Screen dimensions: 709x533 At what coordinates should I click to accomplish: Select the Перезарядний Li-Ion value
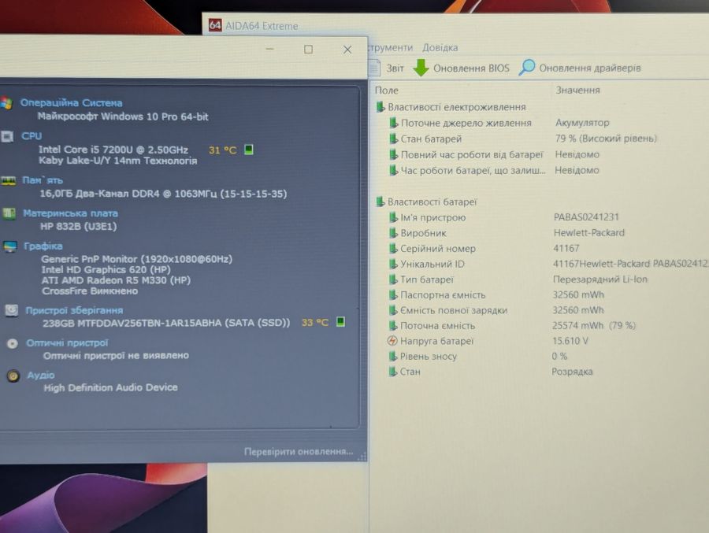click(600, 279)
